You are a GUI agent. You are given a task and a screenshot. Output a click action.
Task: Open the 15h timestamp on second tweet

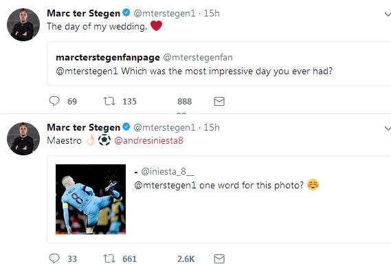click(212, 127)
